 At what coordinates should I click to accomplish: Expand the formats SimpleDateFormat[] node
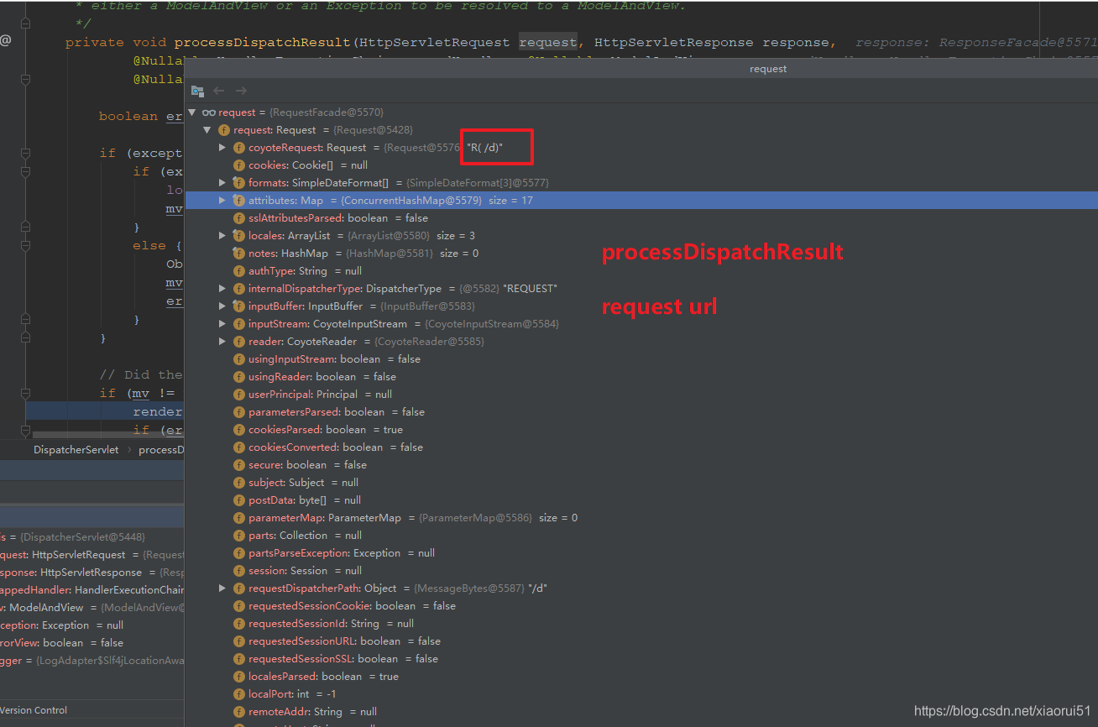(x=222, y=183)
